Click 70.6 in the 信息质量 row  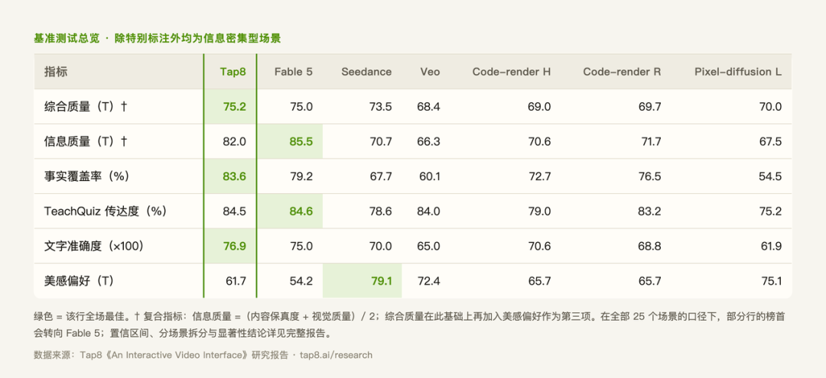pyautogui.click(x=540, y=141)
